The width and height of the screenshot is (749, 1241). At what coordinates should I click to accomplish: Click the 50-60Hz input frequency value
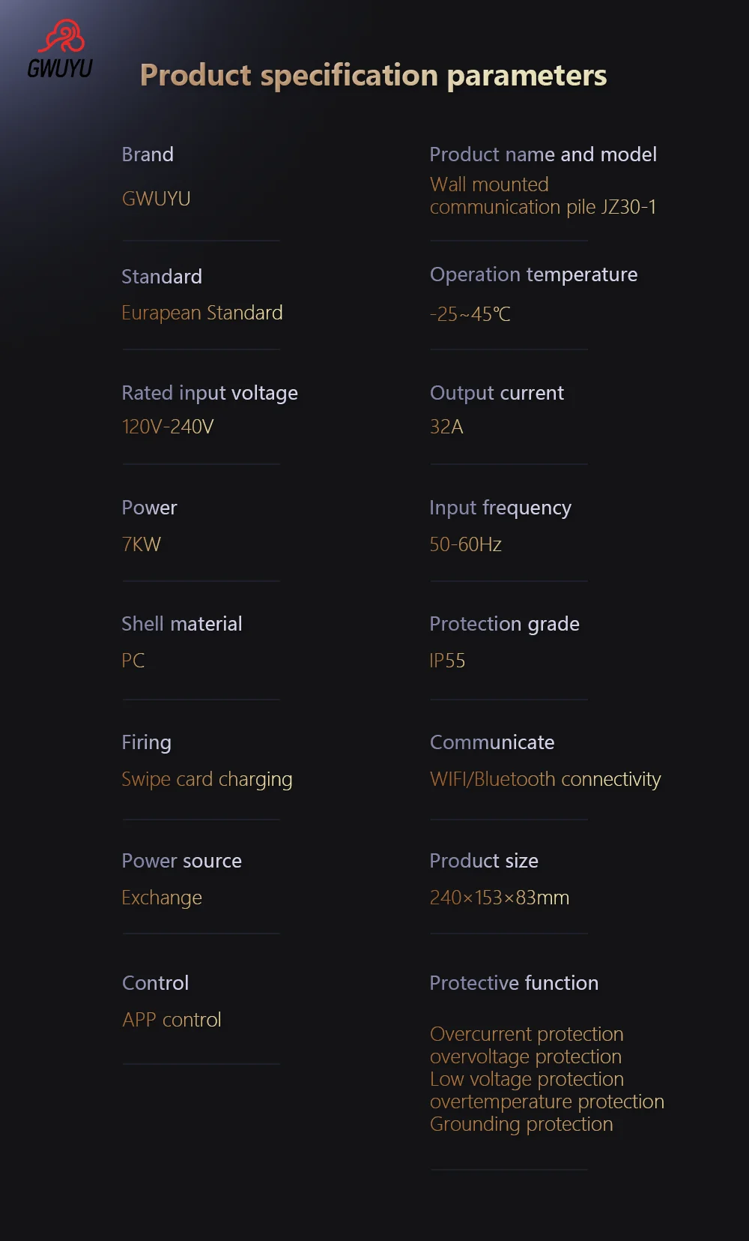coord(466,544)
